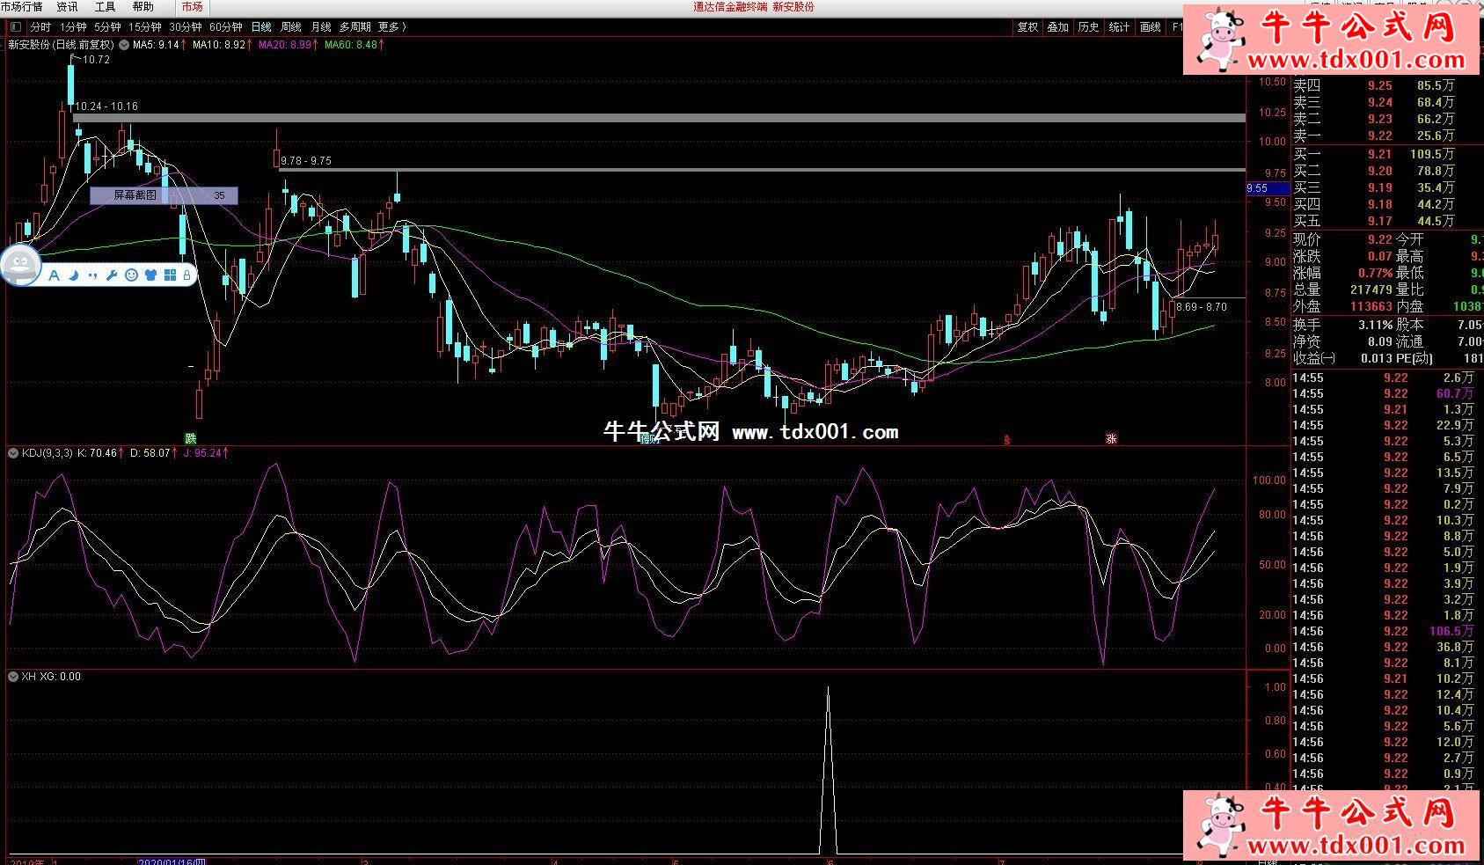Click the 总量 217479 quote field

pos(1342,290)
